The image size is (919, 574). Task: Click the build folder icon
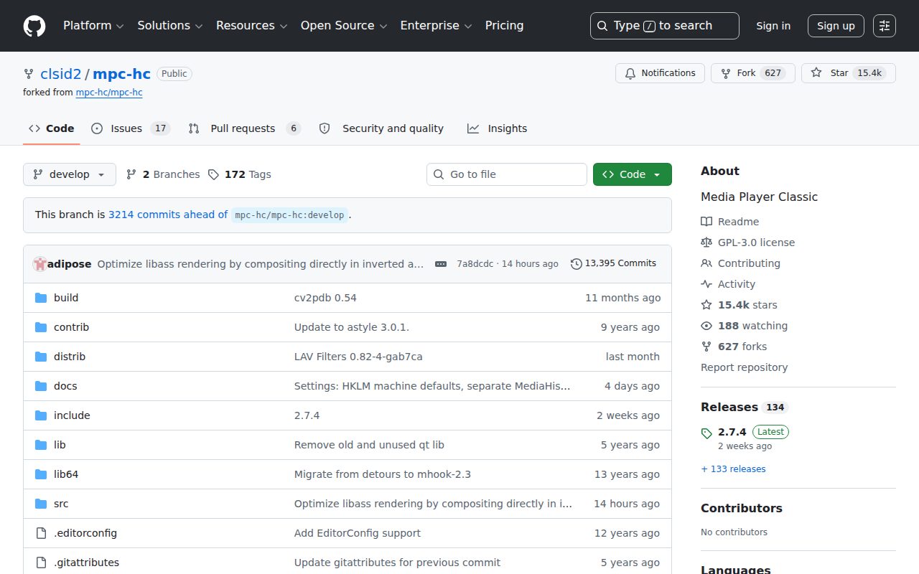[x=41, y=298]
